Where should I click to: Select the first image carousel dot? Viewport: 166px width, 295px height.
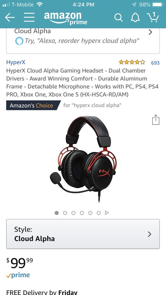click(x=57, y=213)
